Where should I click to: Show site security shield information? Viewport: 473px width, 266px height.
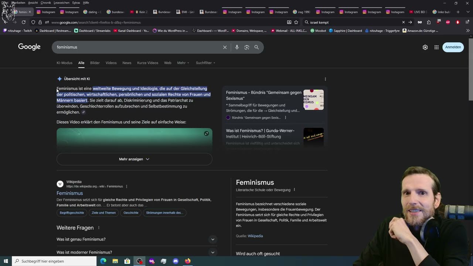[33, 22]
